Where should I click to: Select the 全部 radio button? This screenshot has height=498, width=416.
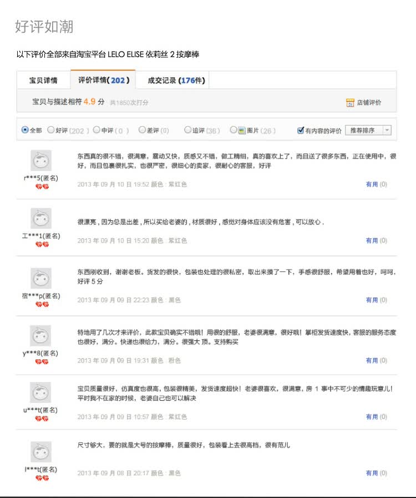tap(25, 130)
